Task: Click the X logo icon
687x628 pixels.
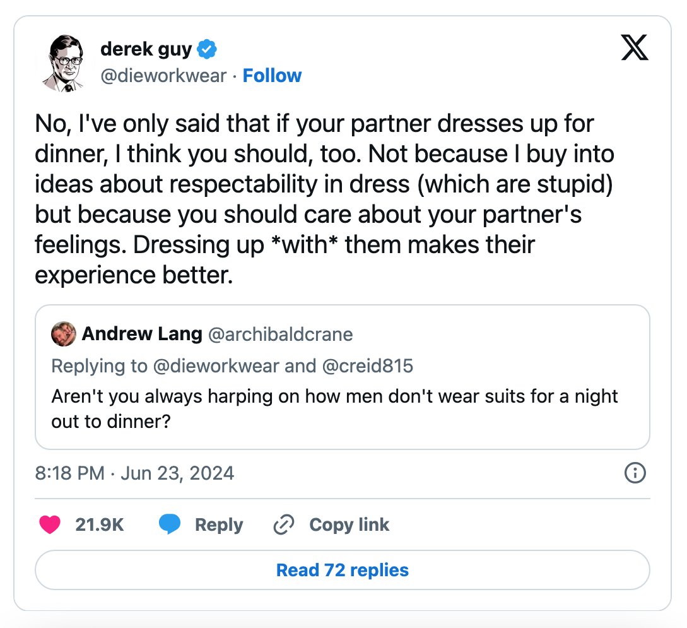Action: click(x=635, y=47)
